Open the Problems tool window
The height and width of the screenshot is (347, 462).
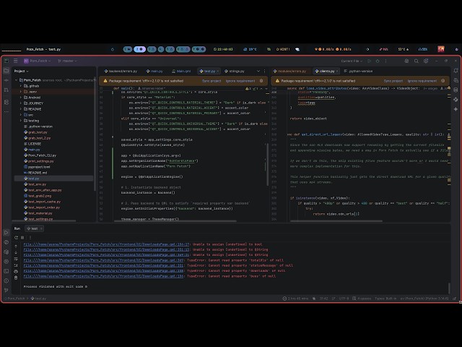click(x=6, y=280)
